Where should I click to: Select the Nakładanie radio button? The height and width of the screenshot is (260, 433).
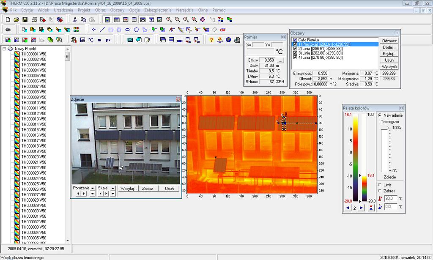pos(380,115)
